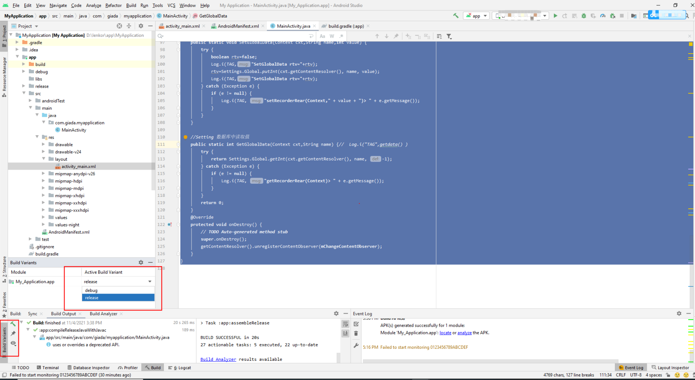Click 'Build Analyzer' link in build output
695x380 pixels.
pyautogui.click(x=218, y=359)
